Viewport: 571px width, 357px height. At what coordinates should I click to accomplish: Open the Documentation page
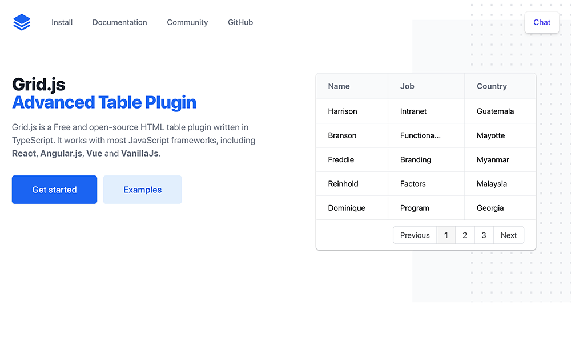119,22
